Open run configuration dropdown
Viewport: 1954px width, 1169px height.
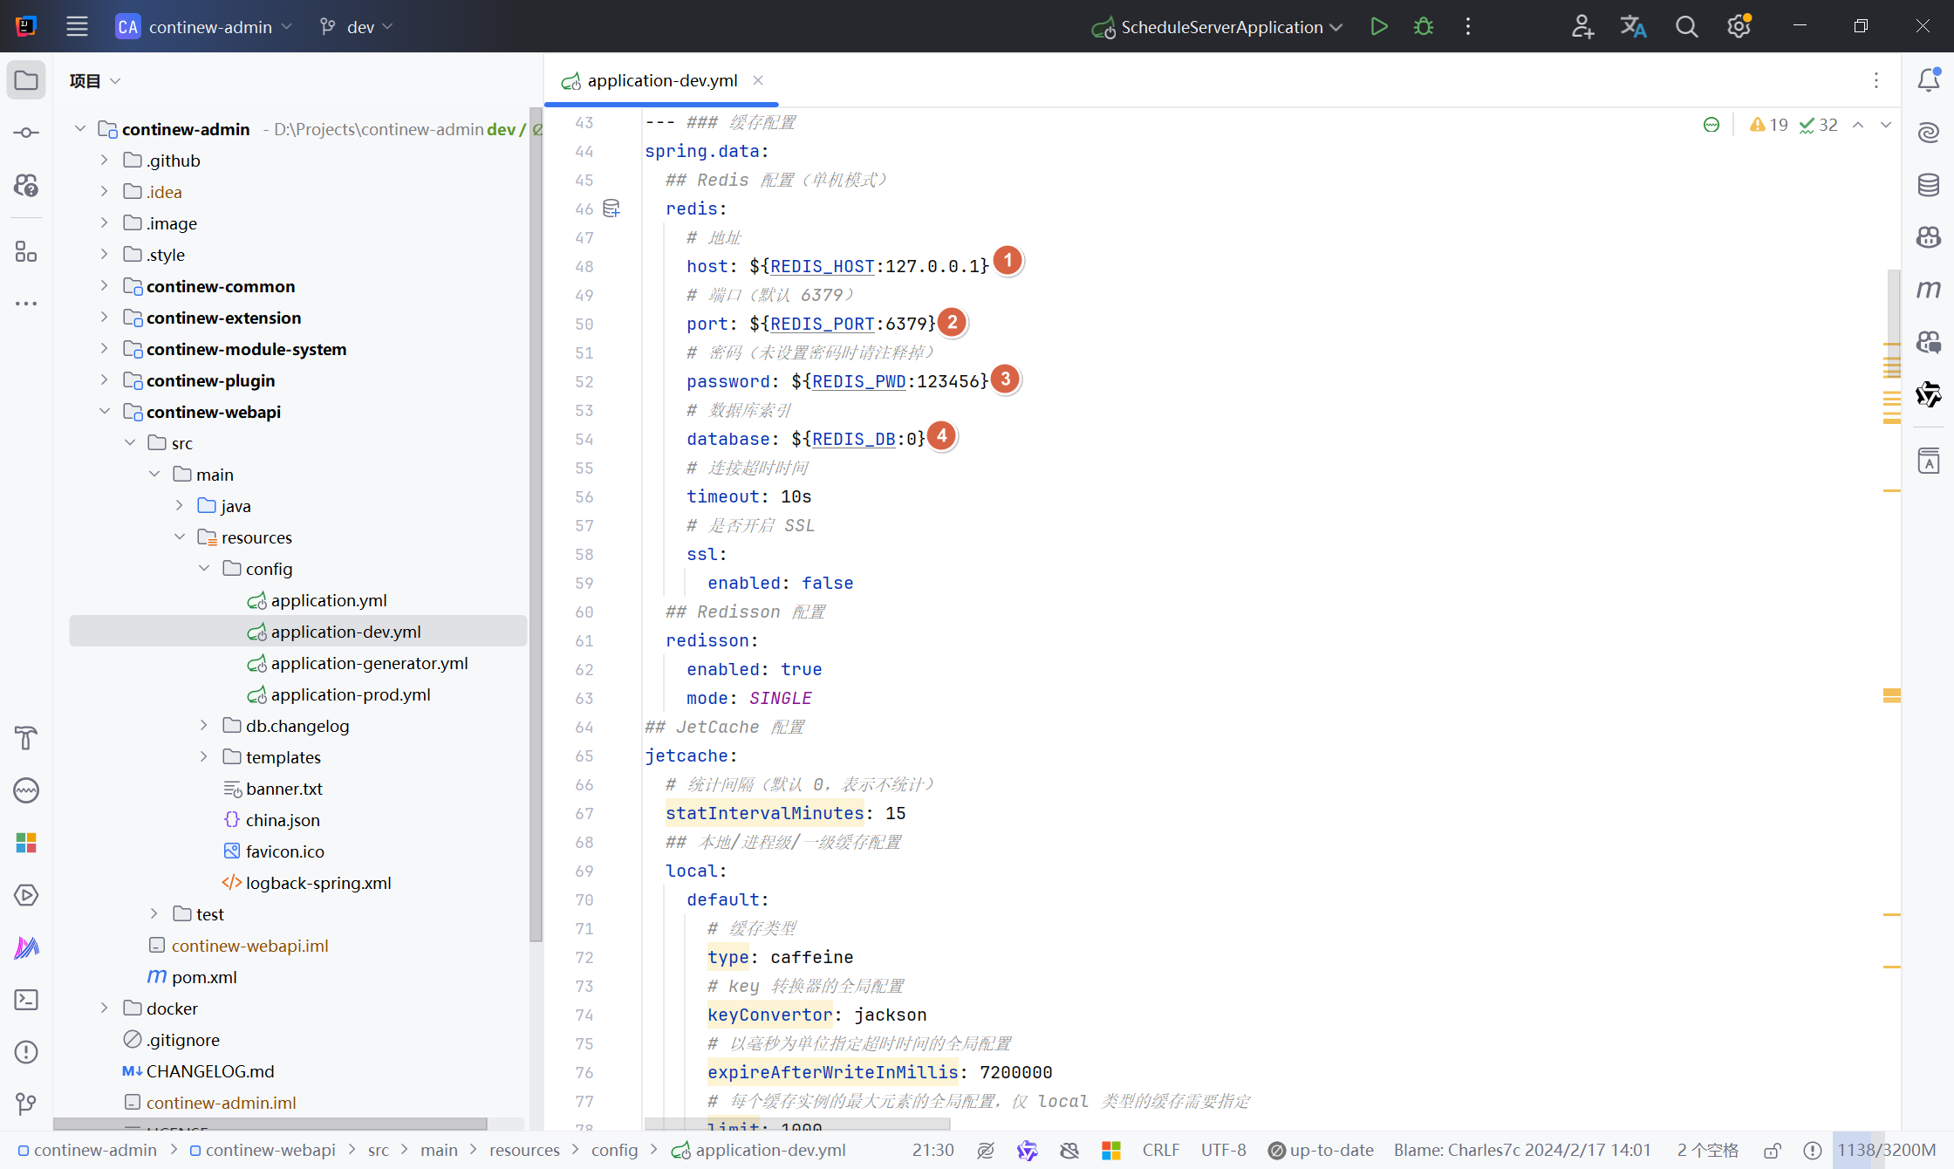click(1218, 26)
